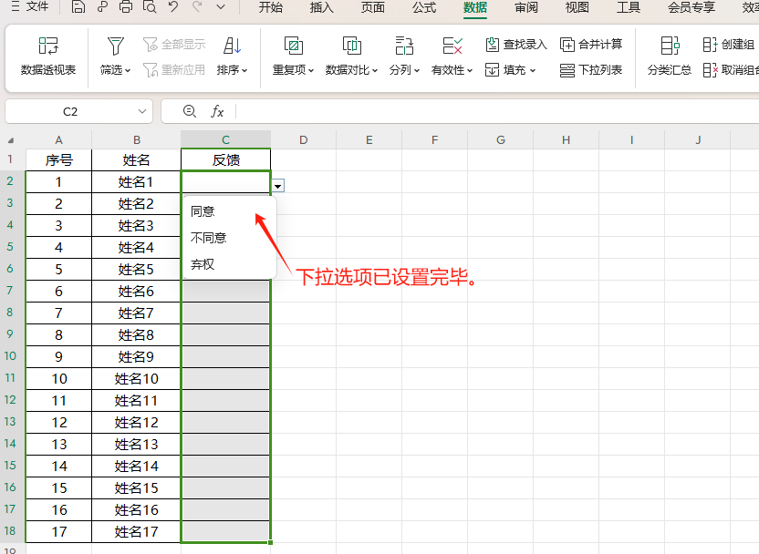Click the print preview icon
This screenshot has height=554, width=759.
tap(150, 6)
